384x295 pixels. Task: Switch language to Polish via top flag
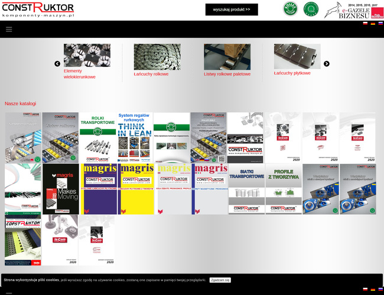pyautogui.click(x=365, y=24)
